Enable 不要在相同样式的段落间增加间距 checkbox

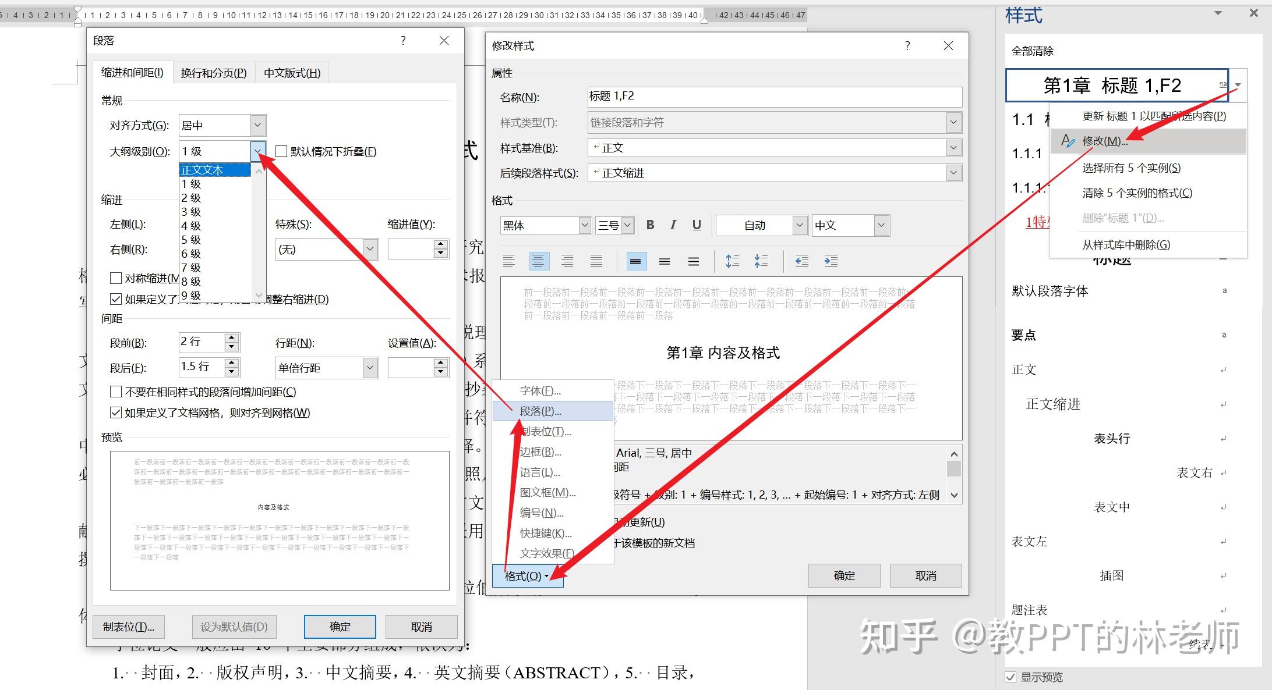[116, 392]
